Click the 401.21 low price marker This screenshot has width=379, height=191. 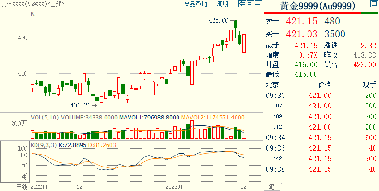coord(81,105)
